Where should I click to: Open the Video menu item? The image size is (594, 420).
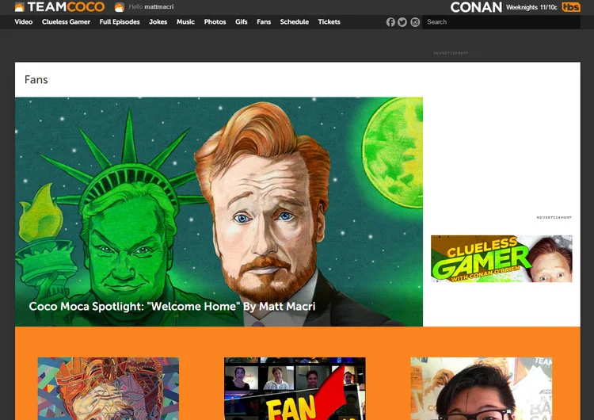click(x=24, y=22)
